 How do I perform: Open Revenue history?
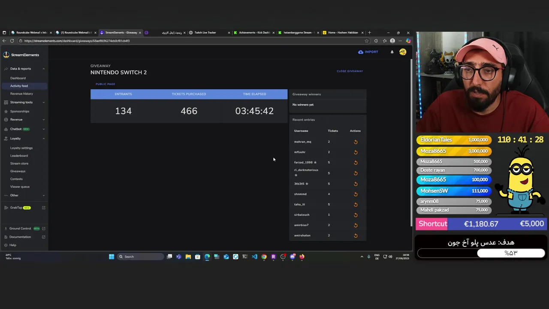click(x=21, y=94)
